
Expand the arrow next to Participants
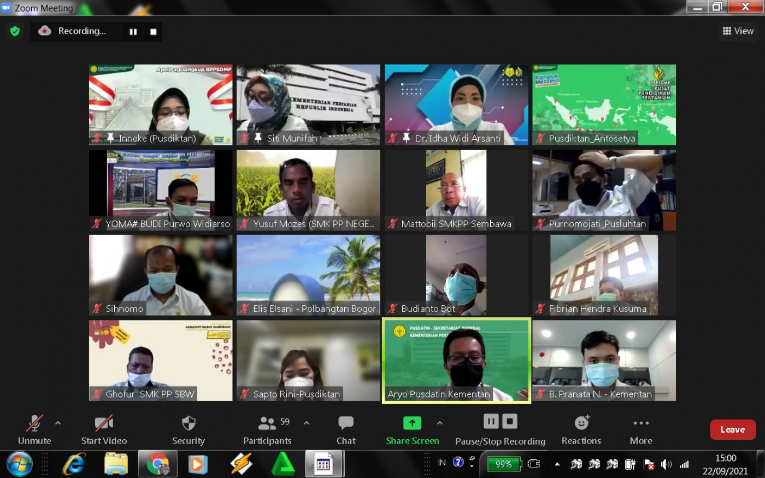(307, 423)
